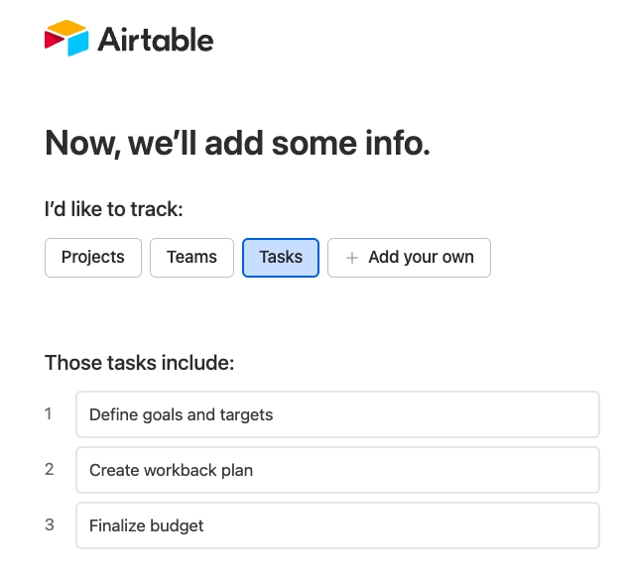This screenshot has height=578, width=629.
Task: Select the Projects tracking option
Action: point(93,257)
